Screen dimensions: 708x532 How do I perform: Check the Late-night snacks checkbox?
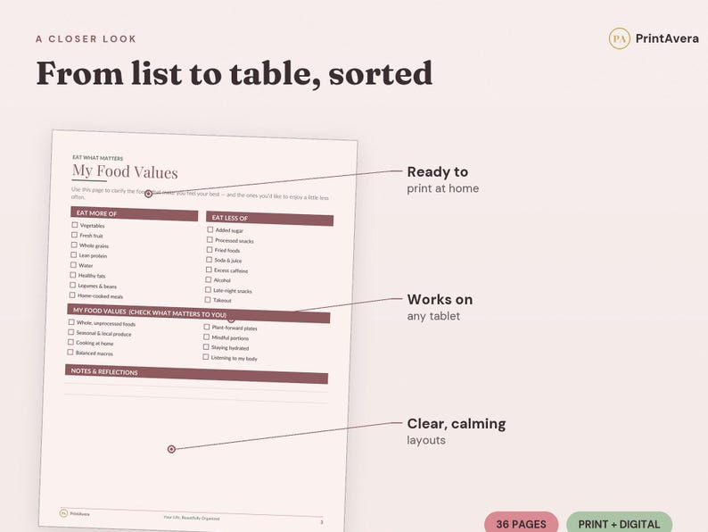click(x=208, y=289)
